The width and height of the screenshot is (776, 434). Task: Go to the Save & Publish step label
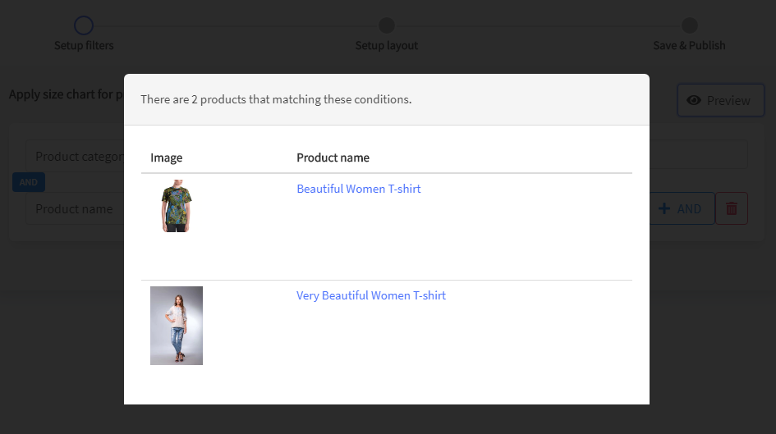pyautogui.click(x=690, y=45)
